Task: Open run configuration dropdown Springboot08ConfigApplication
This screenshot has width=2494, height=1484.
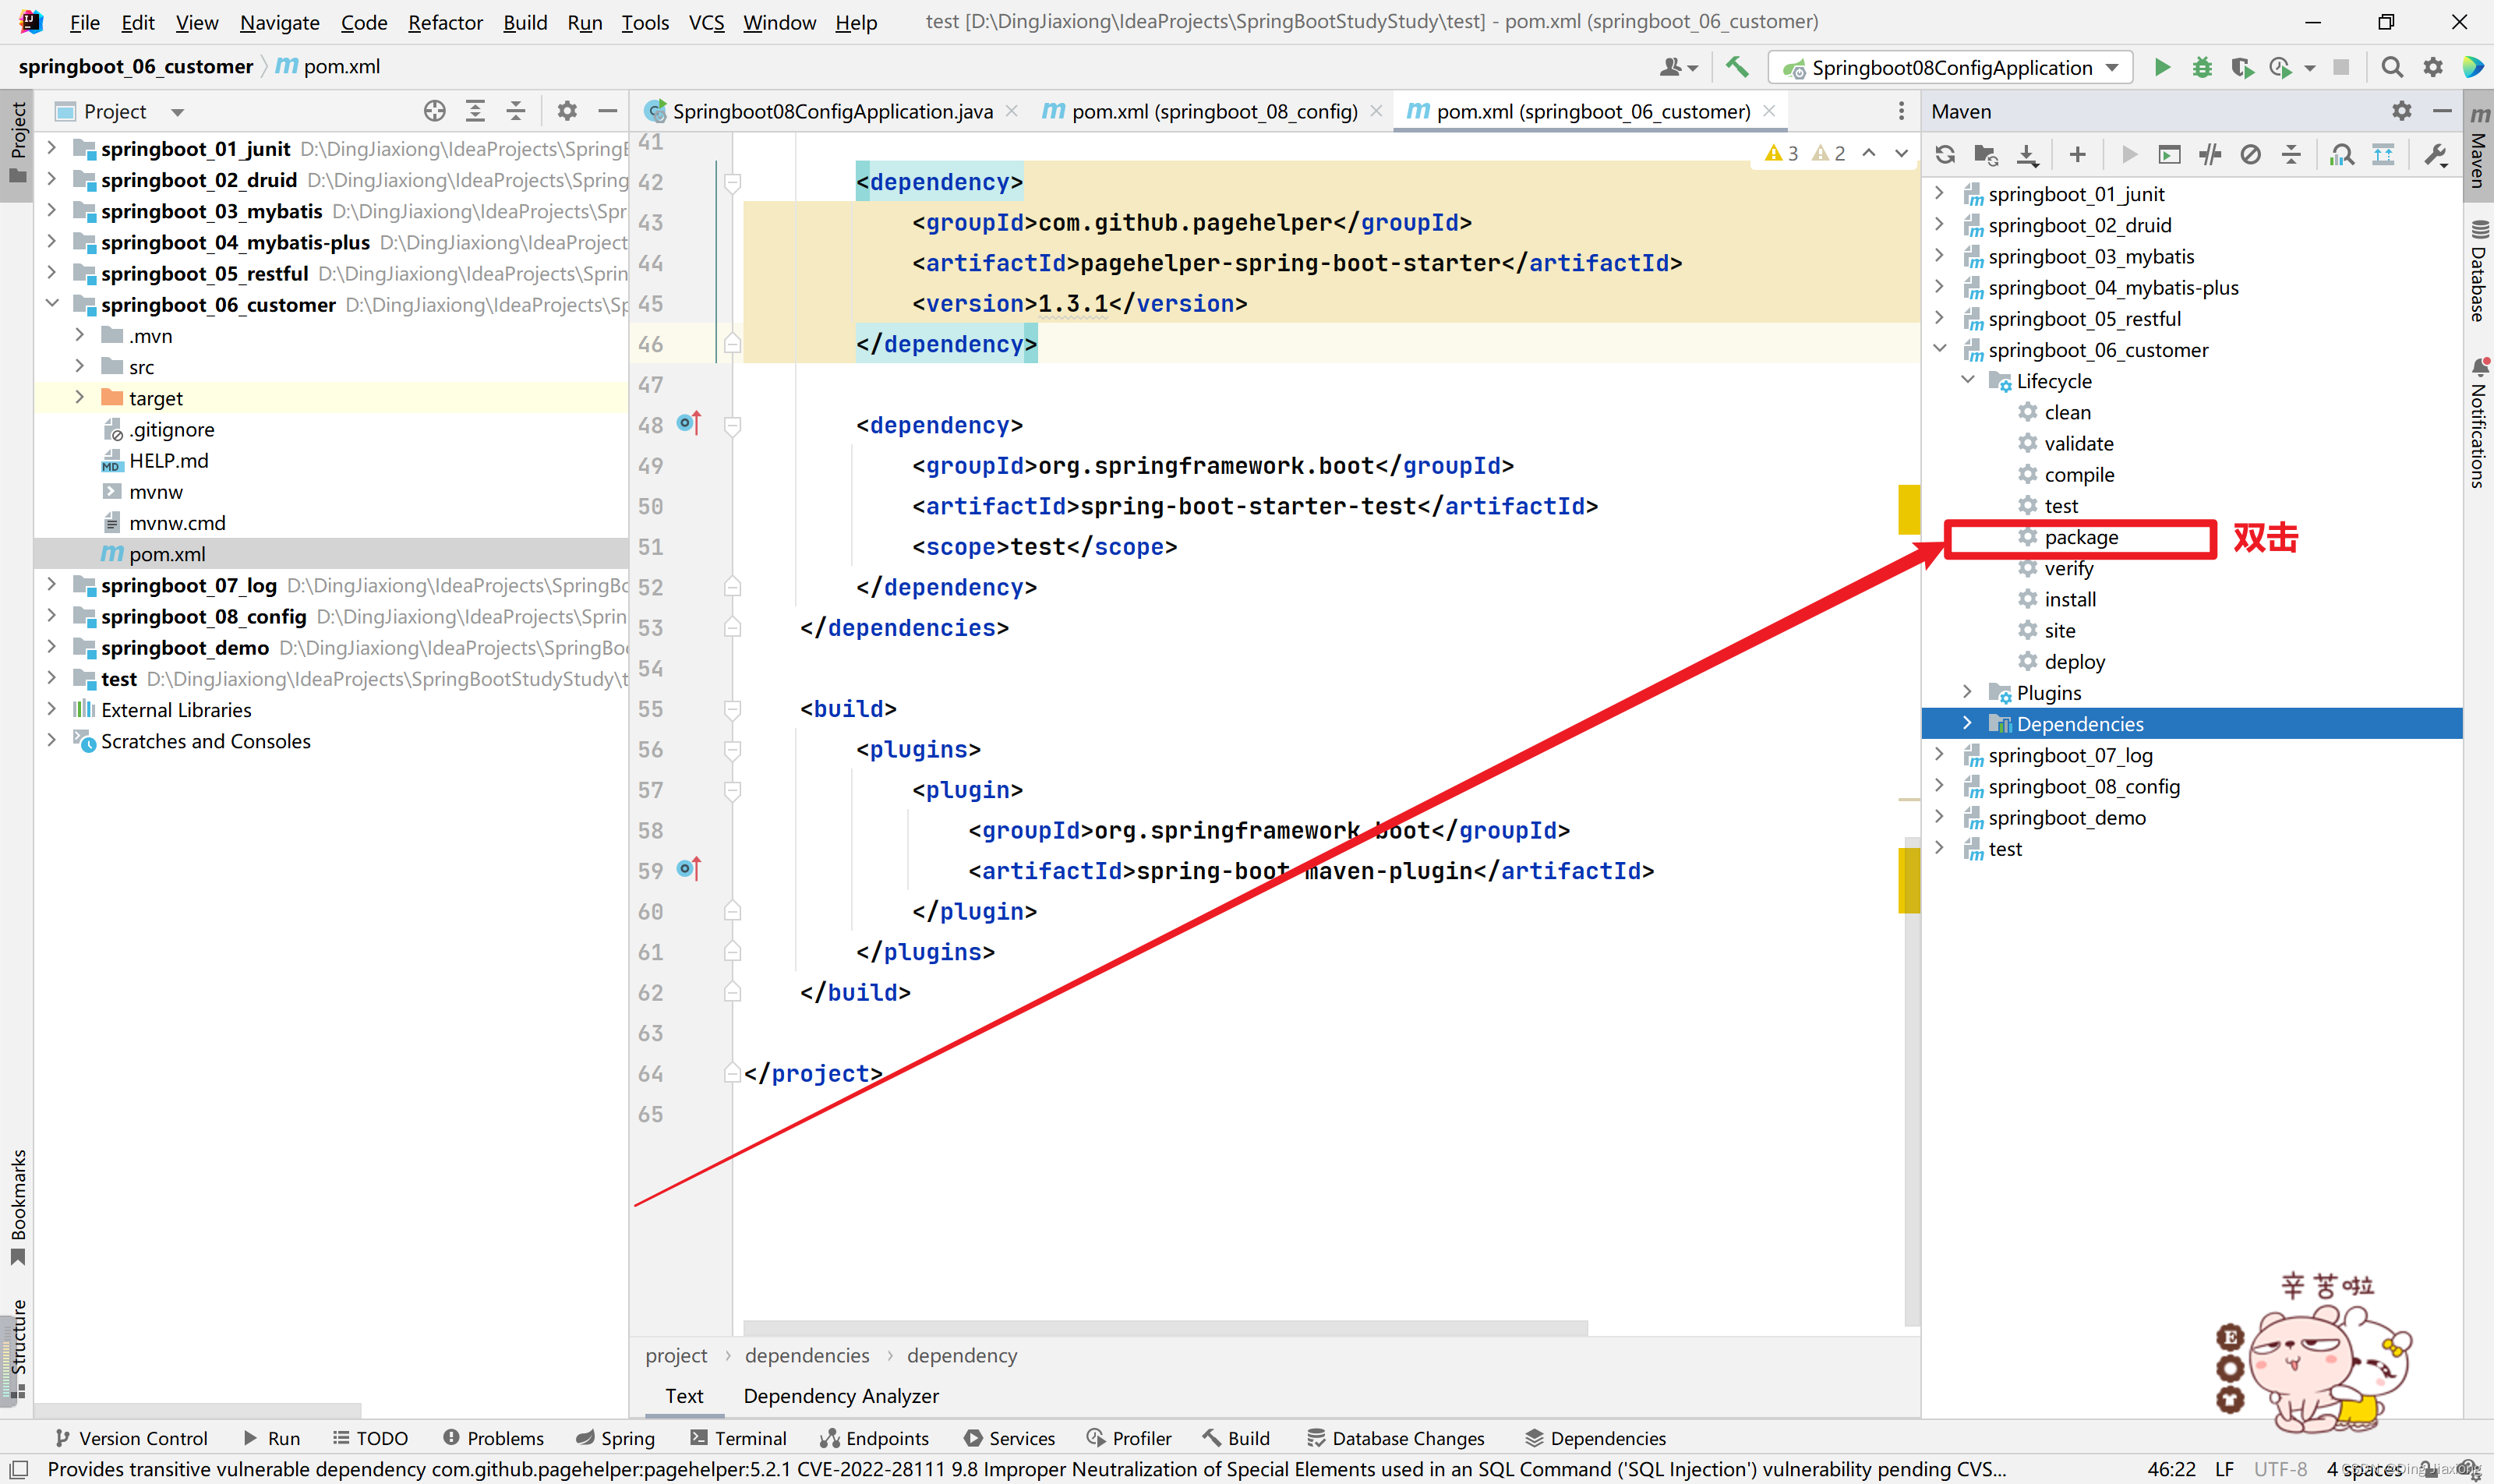Action: 1950,67
